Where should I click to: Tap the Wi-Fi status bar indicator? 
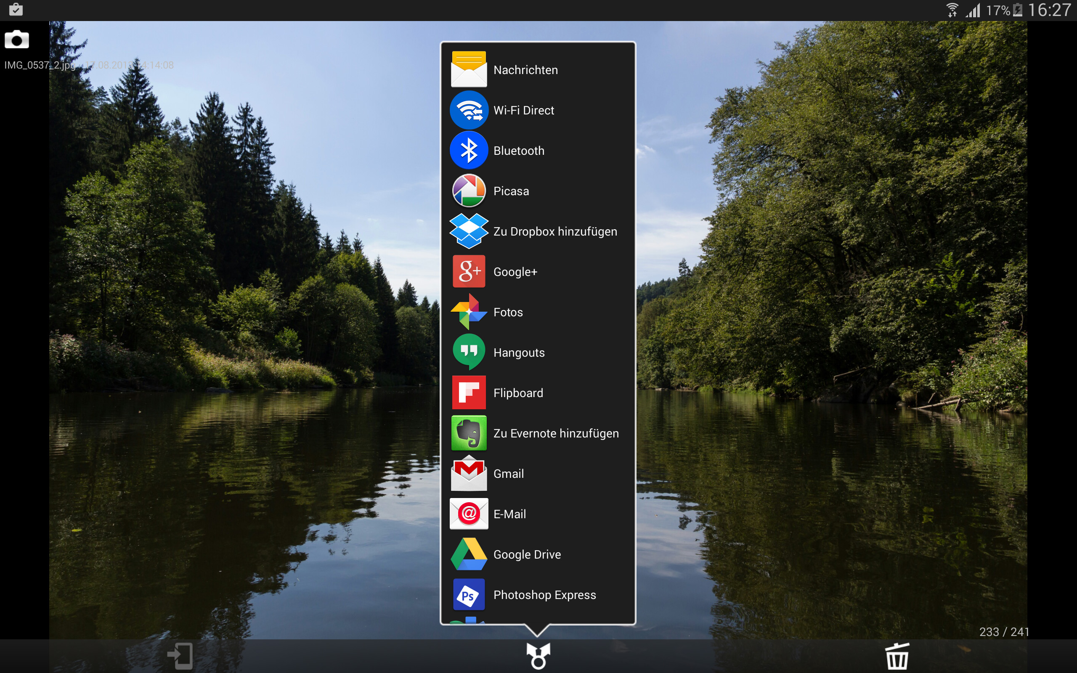click(952, 10)
